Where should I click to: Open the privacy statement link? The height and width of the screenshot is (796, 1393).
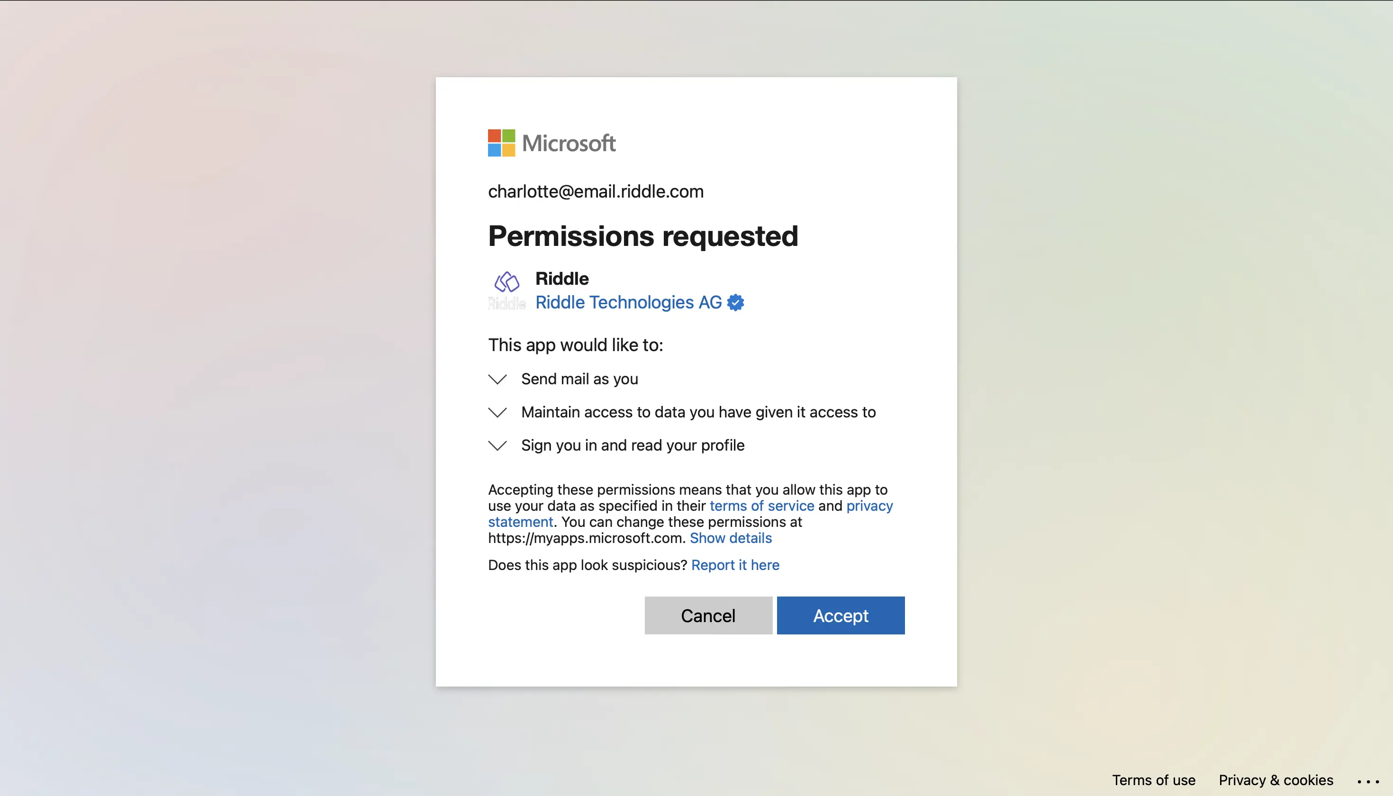click(x=869, y=506)
